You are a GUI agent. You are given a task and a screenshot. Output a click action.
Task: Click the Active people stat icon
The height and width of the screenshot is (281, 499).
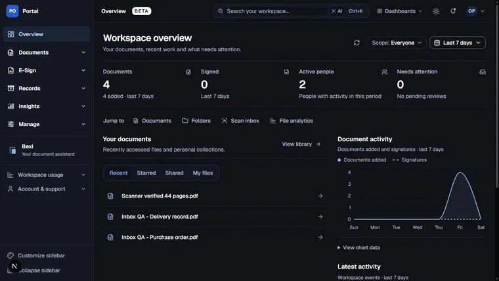(x=385, y=72)
